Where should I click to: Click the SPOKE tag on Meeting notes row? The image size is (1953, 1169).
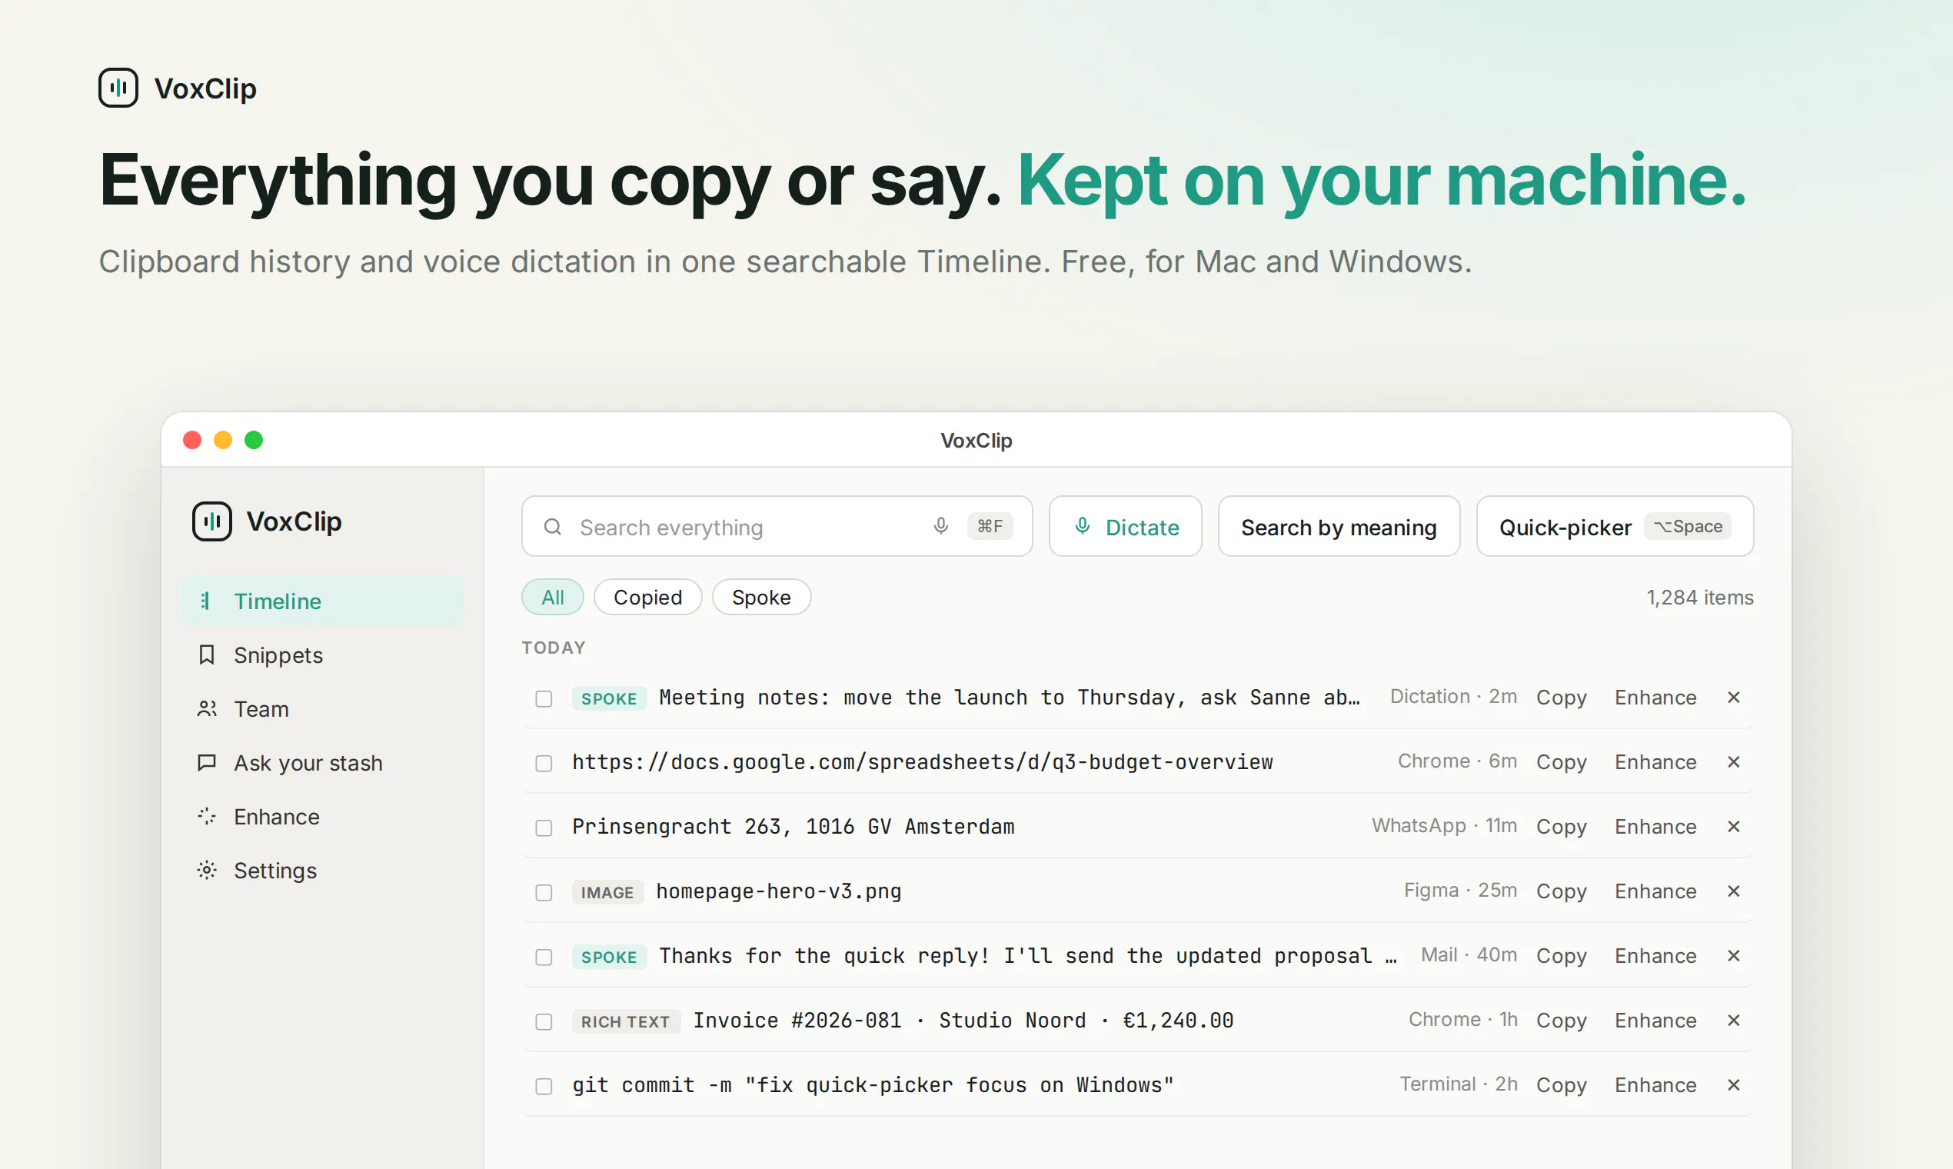click(x=609, y=698)
